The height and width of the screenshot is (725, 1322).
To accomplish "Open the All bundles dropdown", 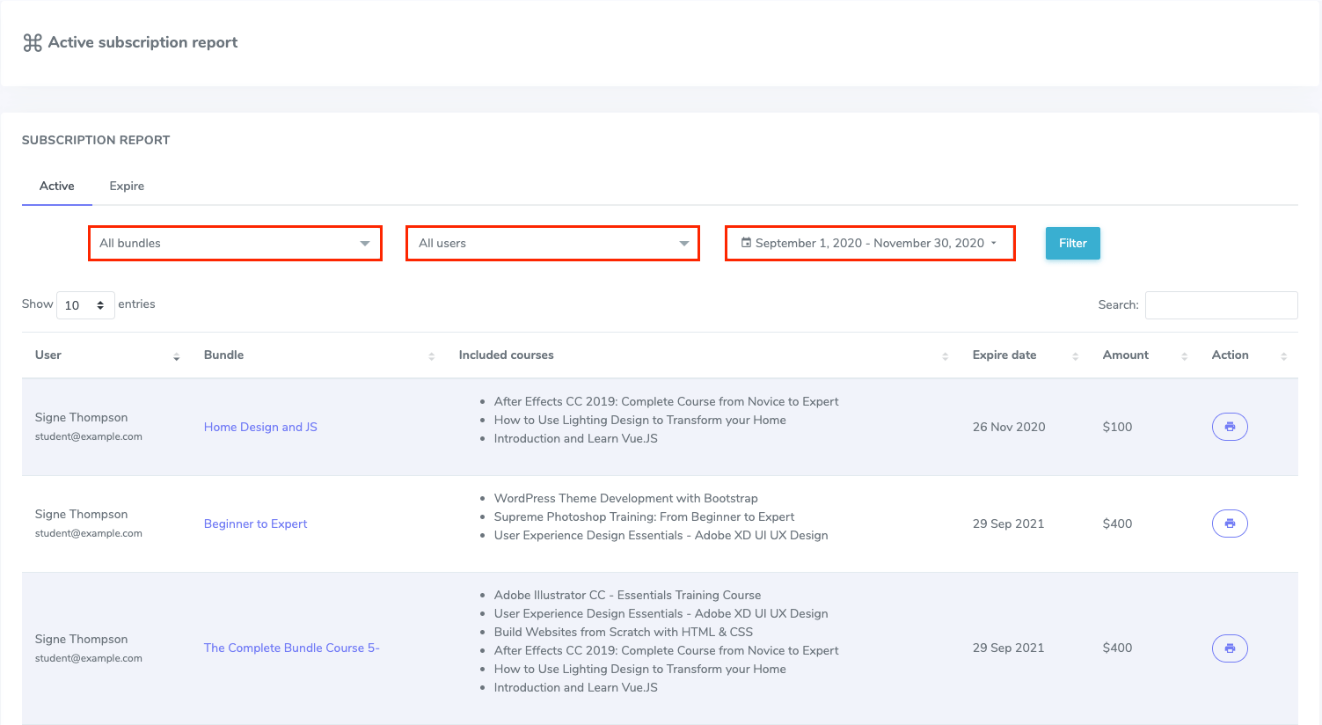I will click(x=235, y=244).
